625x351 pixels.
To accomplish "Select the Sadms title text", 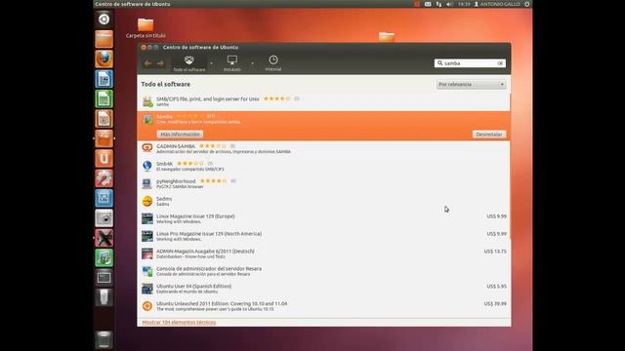I will click(164, 199).
